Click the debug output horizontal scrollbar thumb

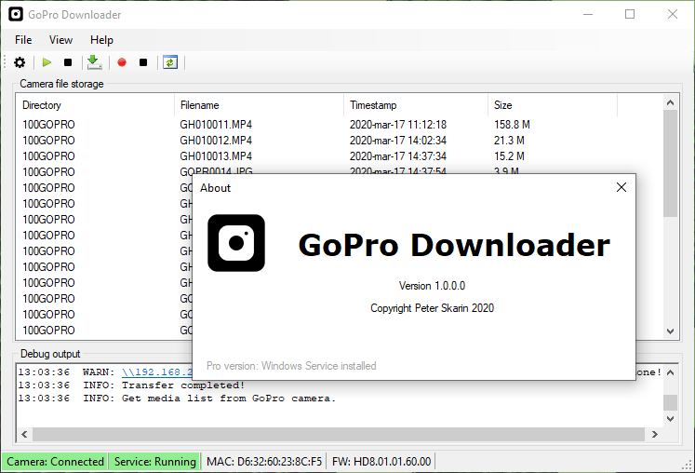[338, 435]
